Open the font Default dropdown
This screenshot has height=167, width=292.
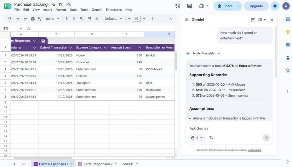click(x=113, y=19)
